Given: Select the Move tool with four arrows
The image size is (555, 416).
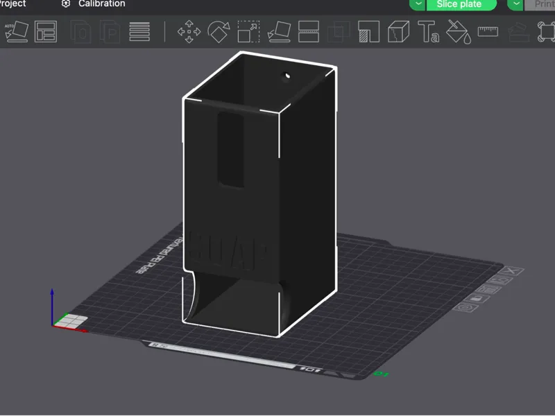Looking at the screenshot, I should [189, 31].
